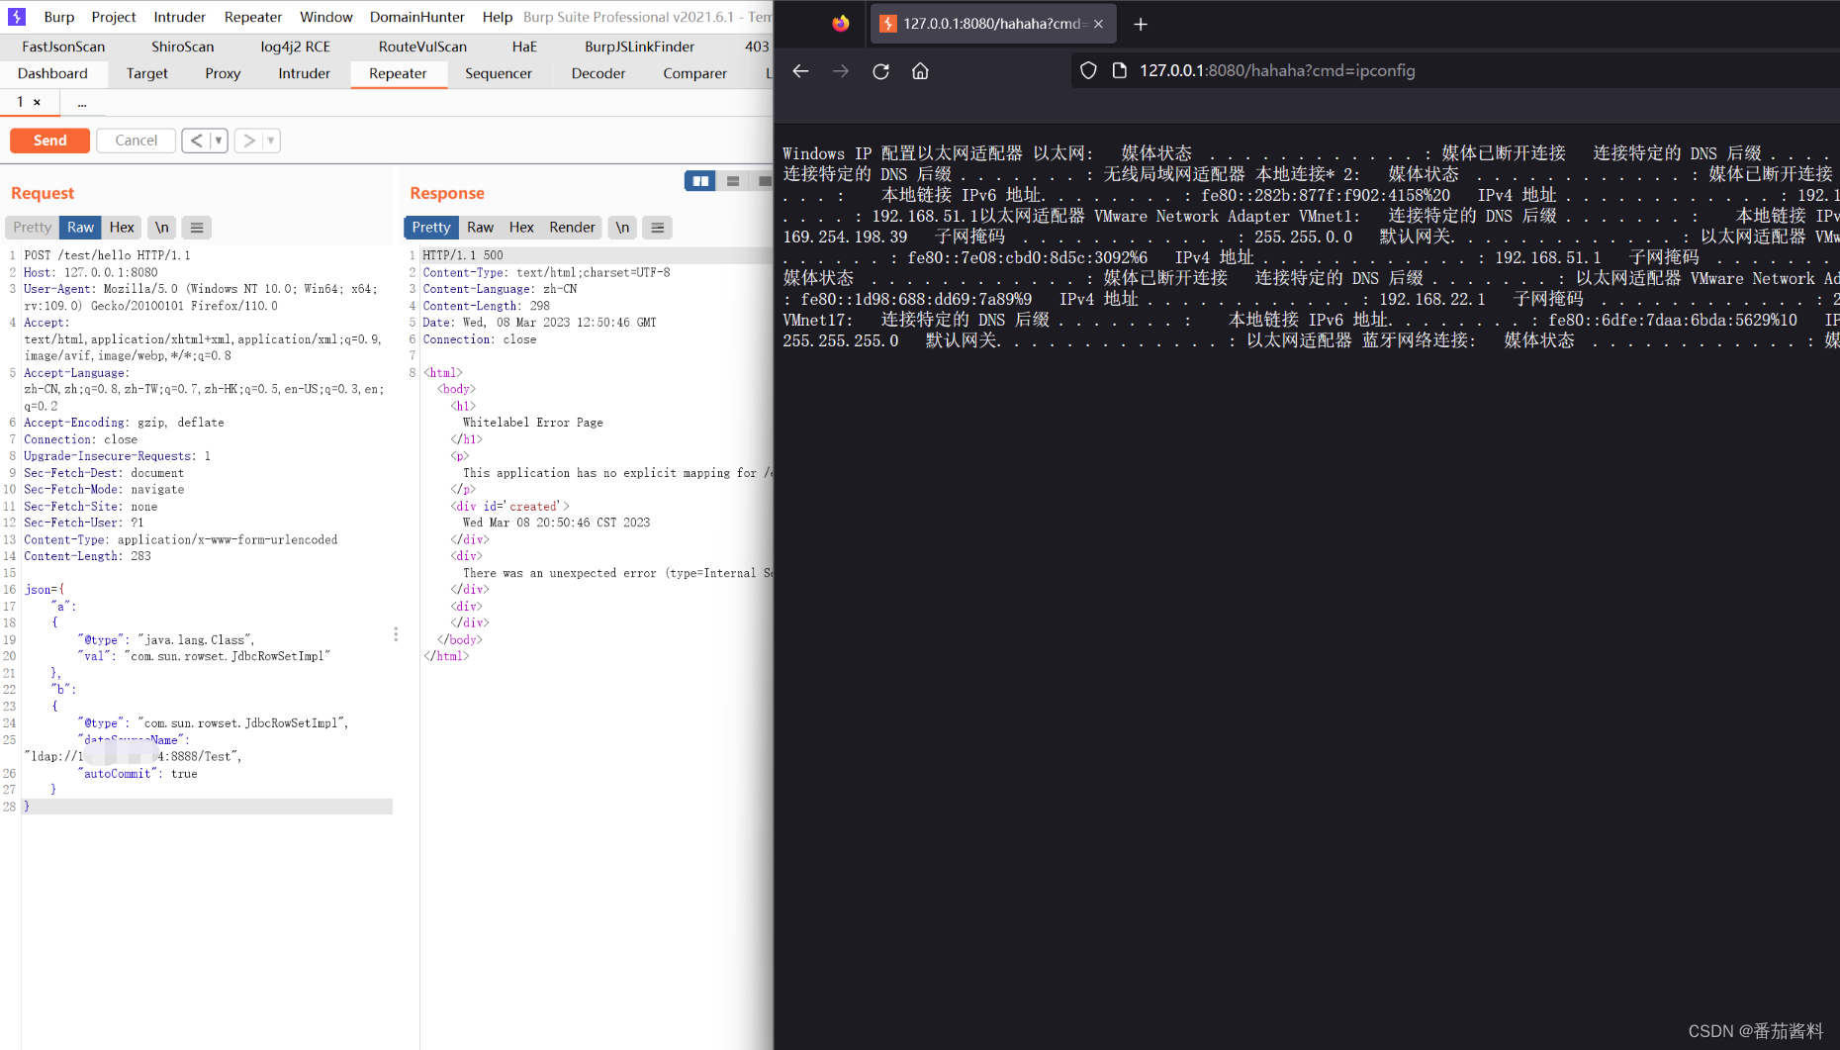Close the 127.0.0.1:8080 browser tab
The image size is (1840, 1050).
pyautogui.click(x=1098, y=24)
